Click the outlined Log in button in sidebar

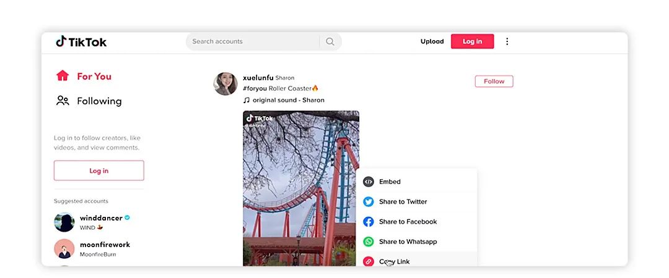(x=99, y=171)
